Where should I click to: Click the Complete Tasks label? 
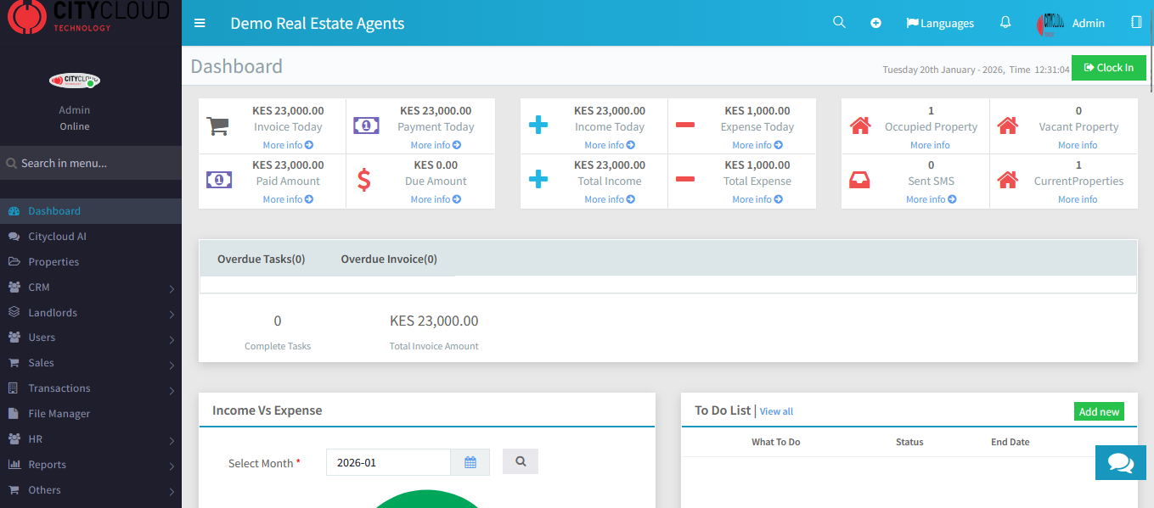pos(278,346)
